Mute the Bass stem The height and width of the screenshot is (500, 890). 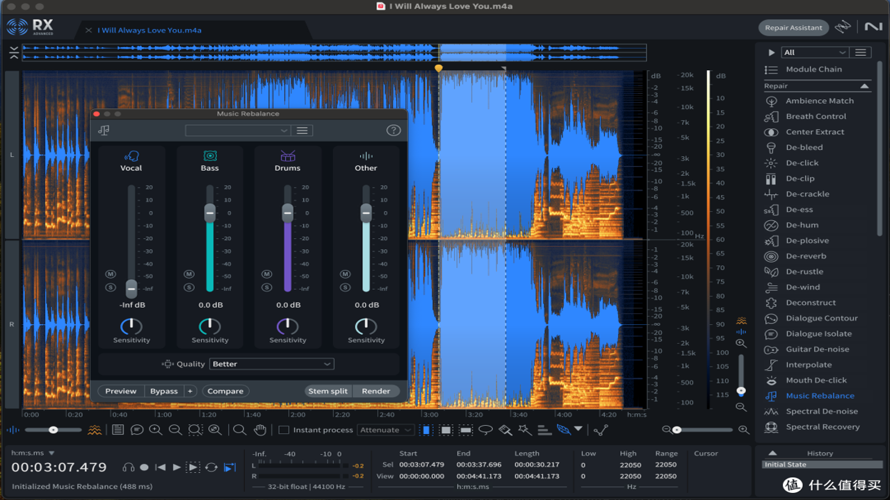188,274
